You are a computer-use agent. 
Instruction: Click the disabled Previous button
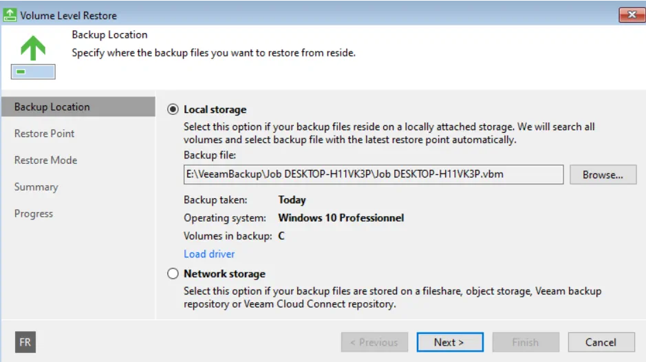tap(374, 342)
